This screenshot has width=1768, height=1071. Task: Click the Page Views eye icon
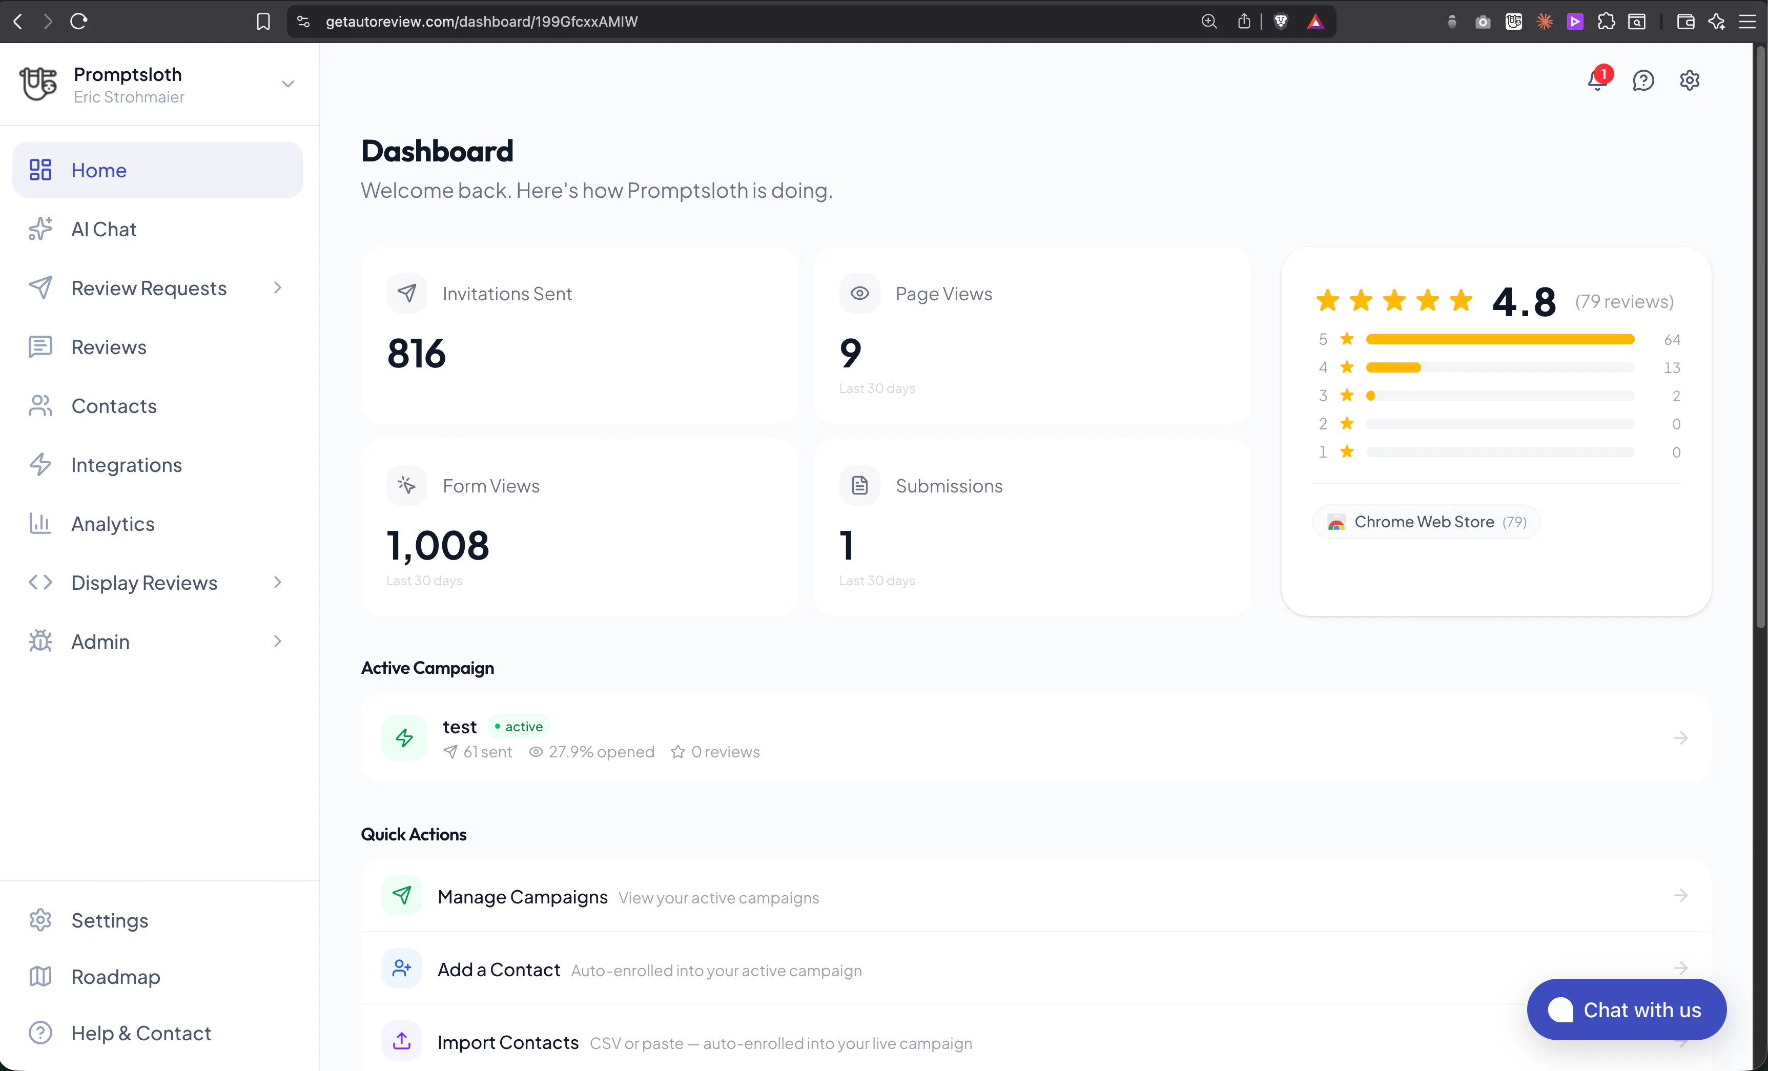pyautogui.click(x=859, y=294)
